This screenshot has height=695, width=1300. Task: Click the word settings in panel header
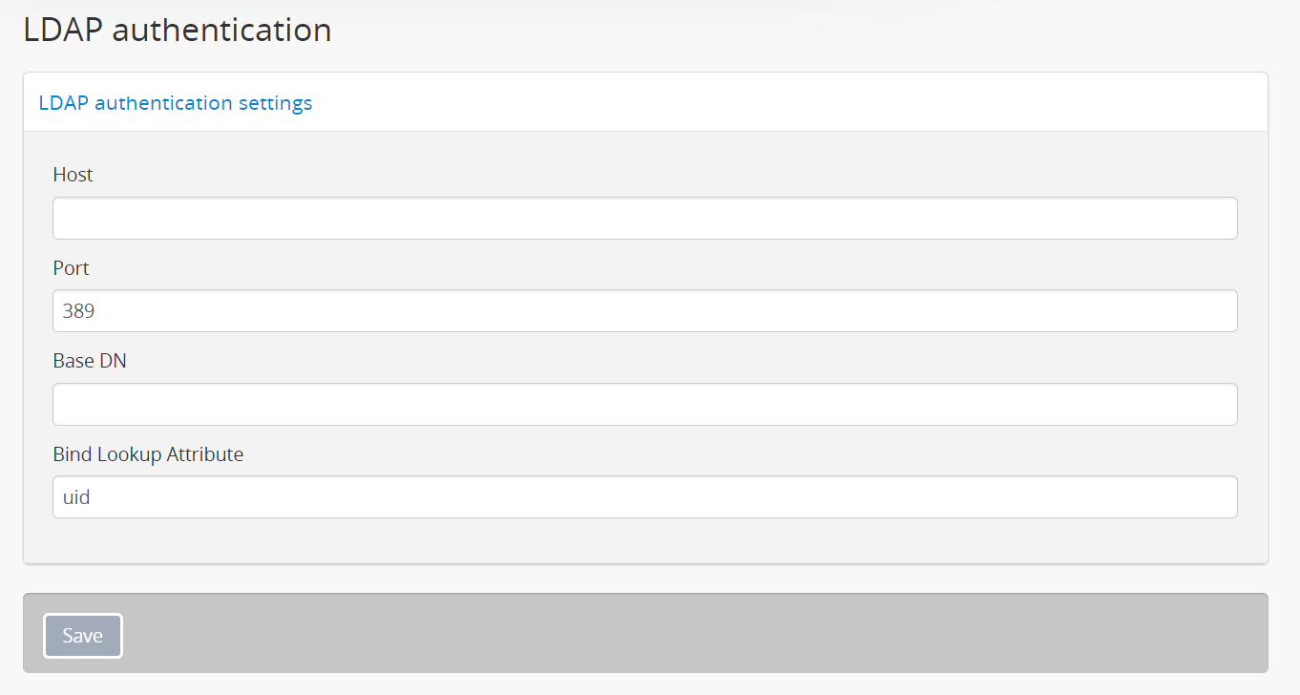(277, 103)
